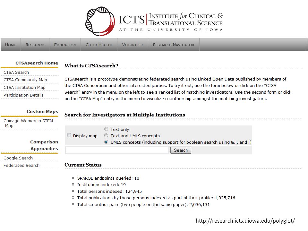Click the Custom Maps sidebar heading
Viewport: 308px width, 231px height.
coord(42,111)
